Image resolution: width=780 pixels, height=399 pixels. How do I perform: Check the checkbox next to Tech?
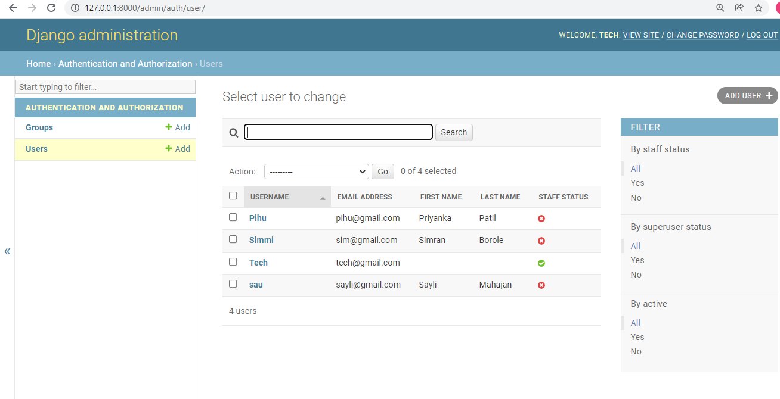(x=233, y=261)
